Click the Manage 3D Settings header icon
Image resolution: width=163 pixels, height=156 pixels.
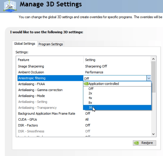point(10,6)
